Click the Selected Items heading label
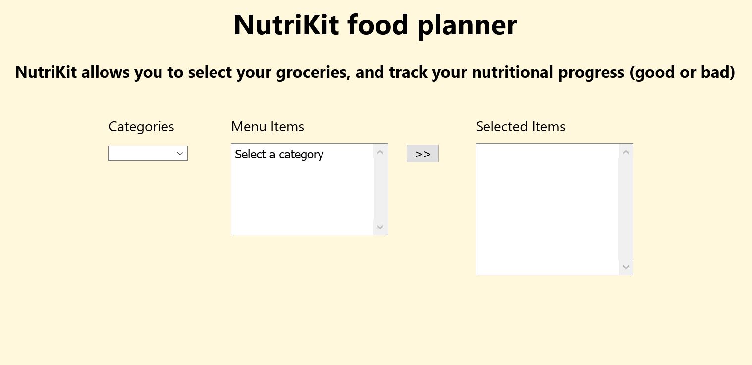 [x=521, y=127]
